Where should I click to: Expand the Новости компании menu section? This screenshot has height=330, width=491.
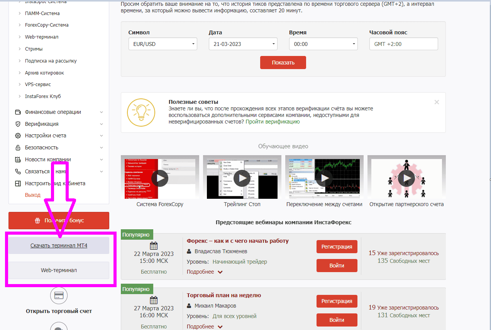[59, 159]
